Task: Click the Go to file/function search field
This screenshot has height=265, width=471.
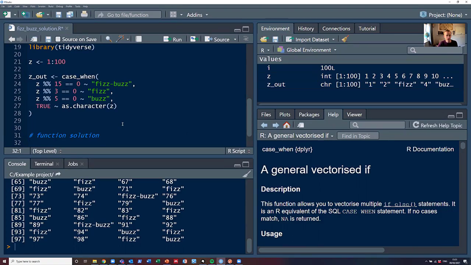Action: tap(128, 15)
